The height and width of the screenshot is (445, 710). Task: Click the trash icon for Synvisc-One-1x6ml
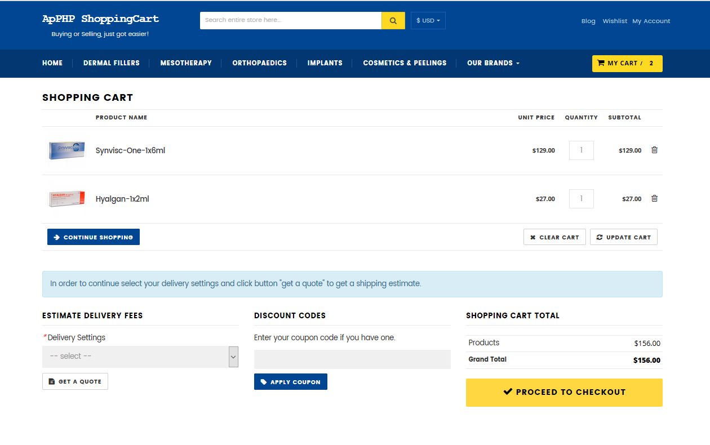(x=654, y=150)
